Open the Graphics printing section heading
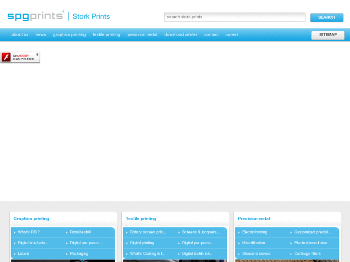This screenshot has height=262, width=350. click(31, 219)
